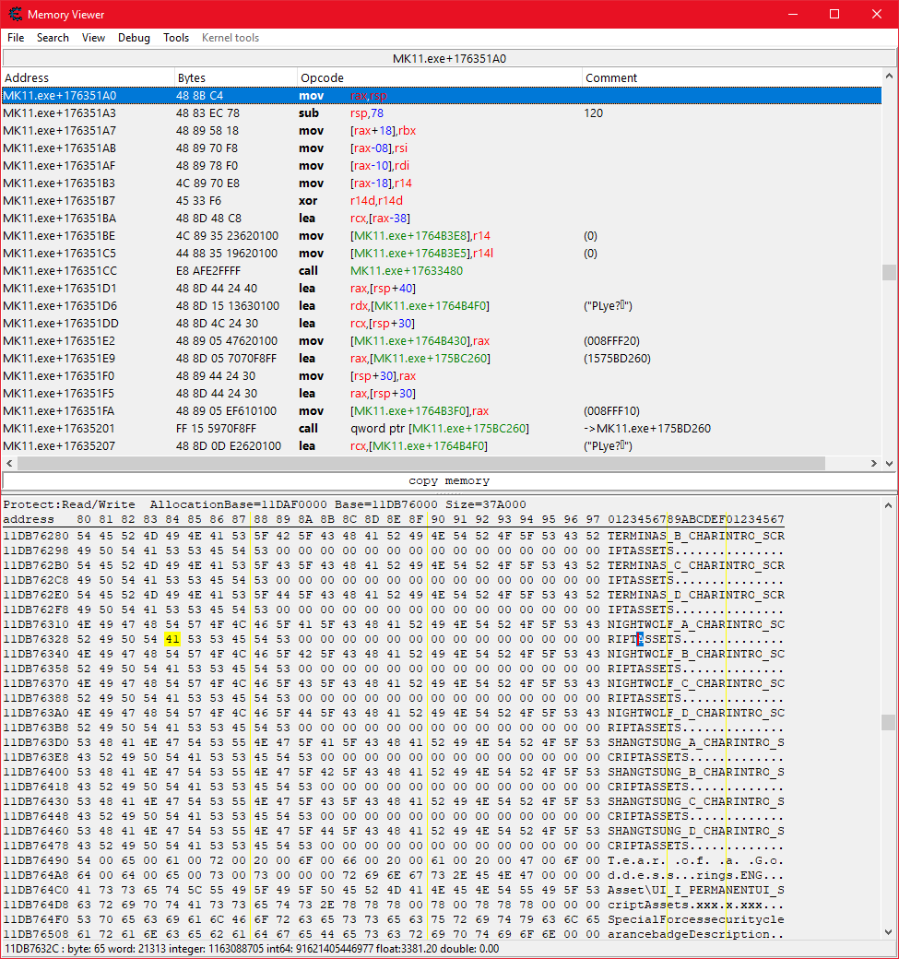Click the disassembler scroll up arrow
The width and height of the screenshot is (899, 959).
coord(889,76)
